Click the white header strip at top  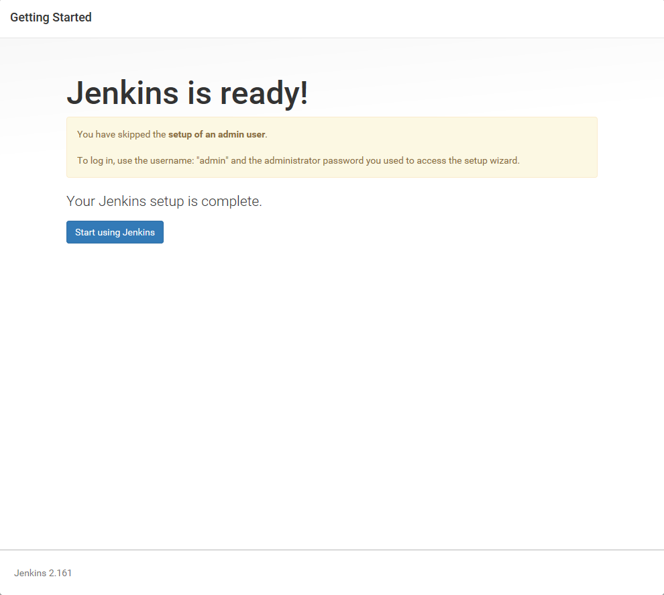click(332, 18)
